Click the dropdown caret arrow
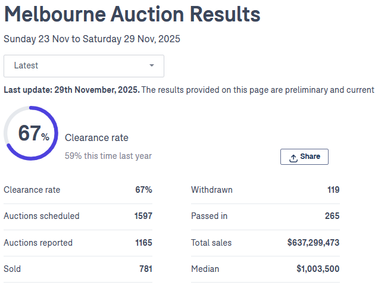Screen dimensions: 375x285 [x=152, y=65]
